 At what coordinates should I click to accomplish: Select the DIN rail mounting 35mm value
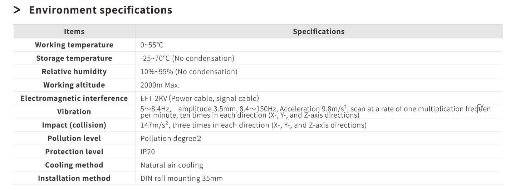click(x=181, y=178)
